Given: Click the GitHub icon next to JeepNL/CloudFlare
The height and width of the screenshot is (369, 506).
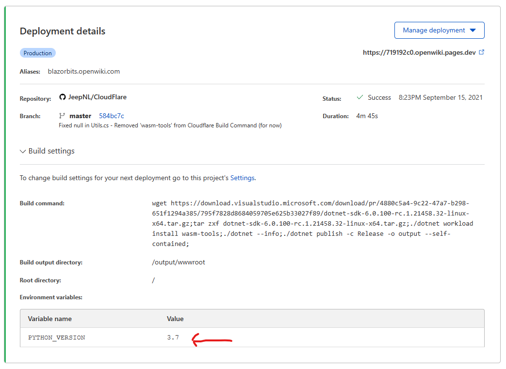Looking at the screenshot, I should tap(63, 97).
